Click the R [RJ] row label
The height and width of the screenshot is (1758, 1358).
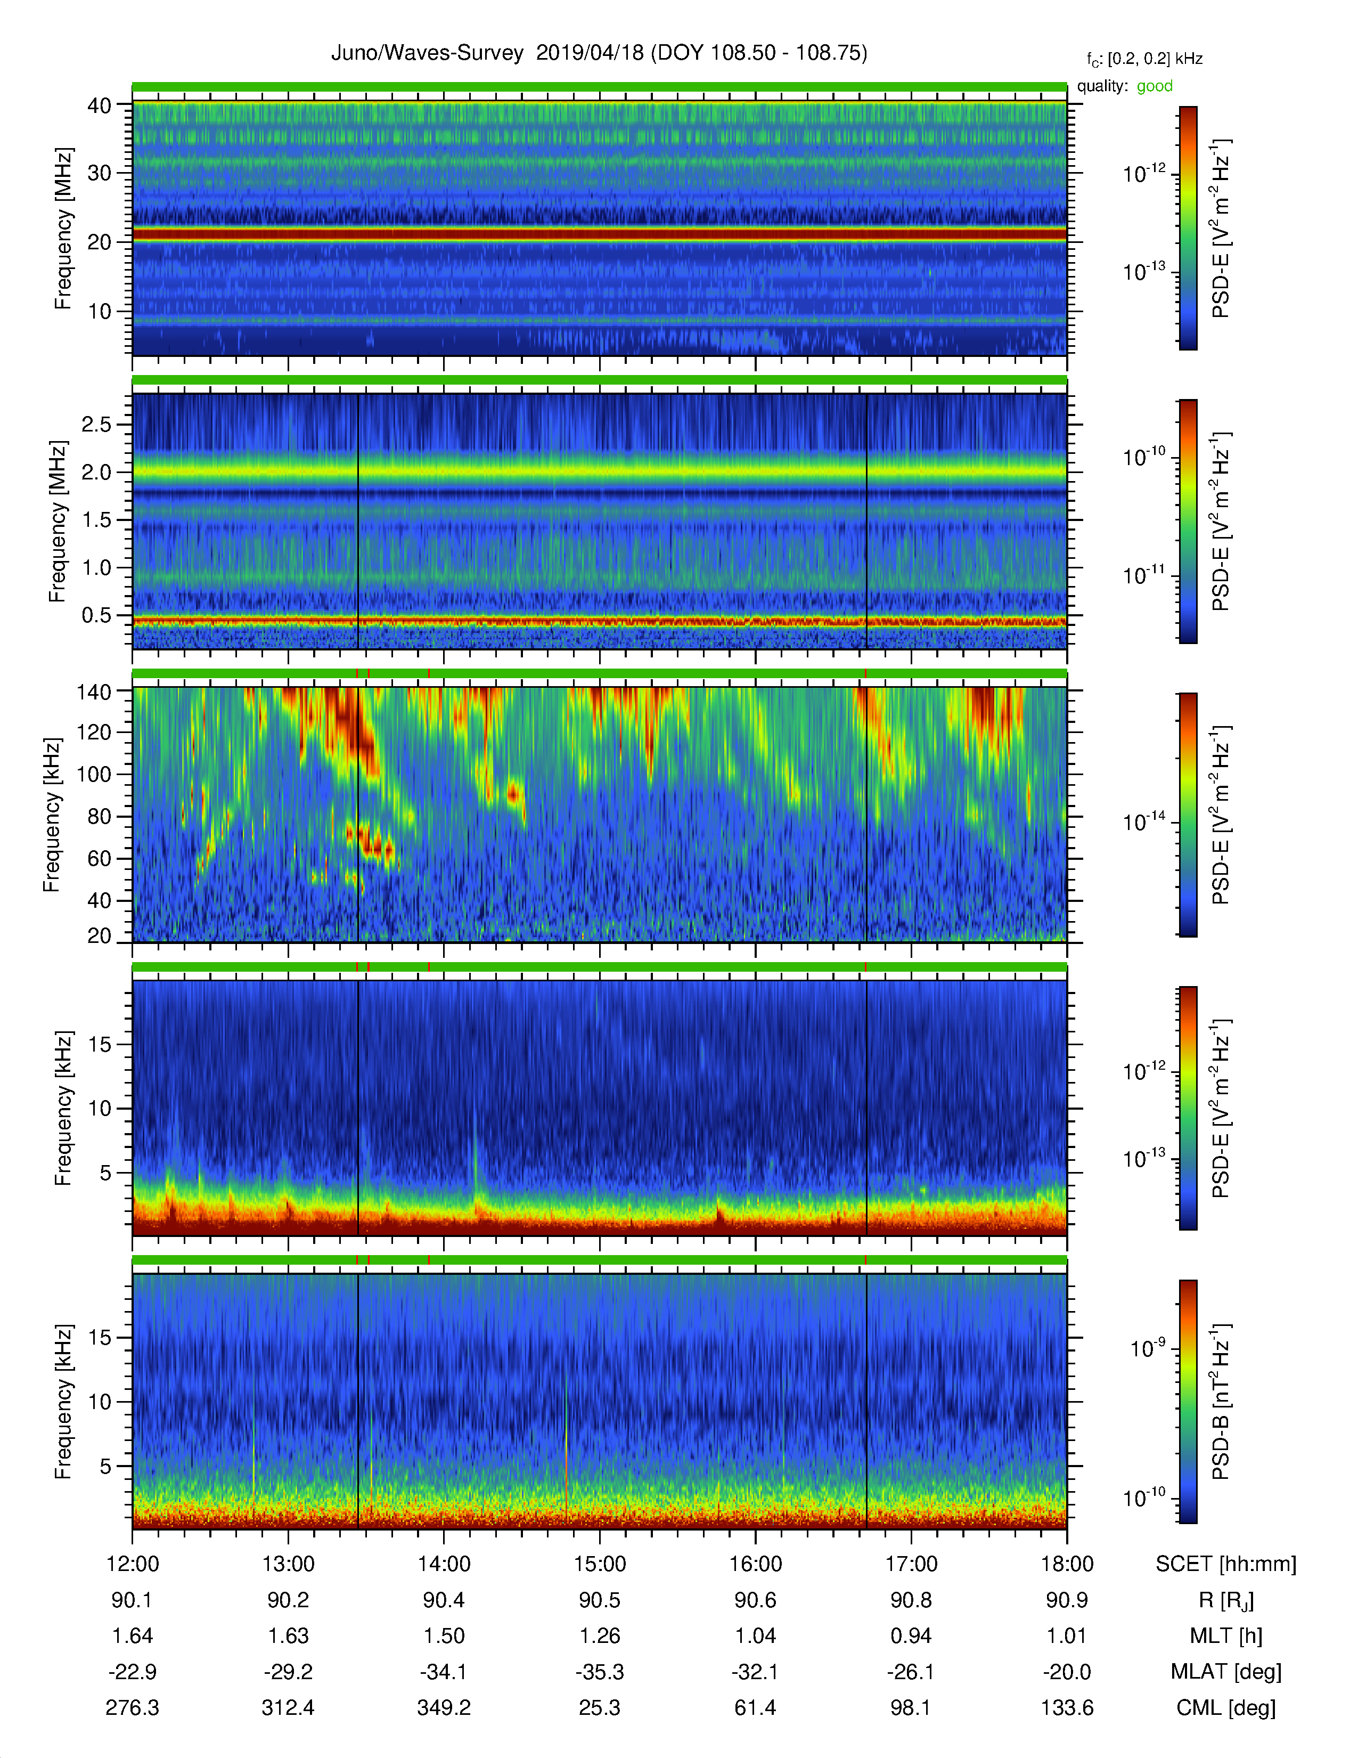(x=1226, y=1600)
